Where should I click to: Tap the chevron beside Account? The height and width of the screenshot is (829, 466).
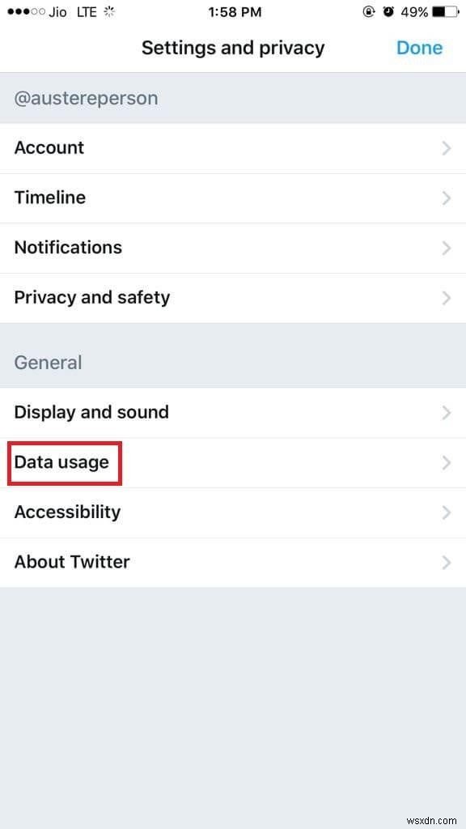446,148
